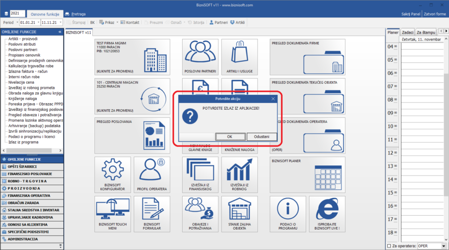Viewport: 449px width, 250px height.
Task: Open the Obaveze i Potraživanja tile
Action: tap(201, 213)
